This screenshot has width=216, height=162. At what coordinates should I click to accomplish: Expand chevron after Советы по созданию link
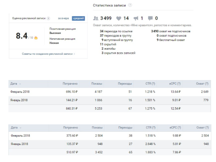[x=74, y=54]
